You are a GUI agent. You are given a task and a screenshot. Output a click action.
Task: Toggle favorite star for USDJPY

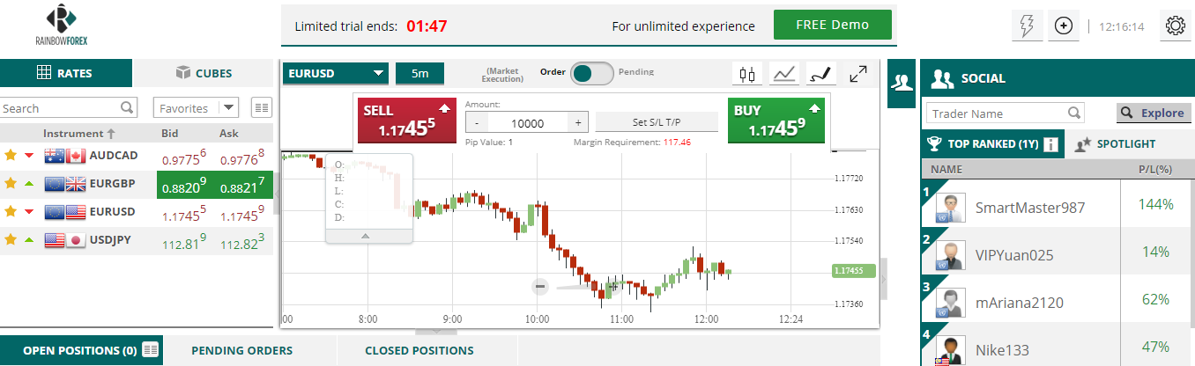tap(11, 239)
